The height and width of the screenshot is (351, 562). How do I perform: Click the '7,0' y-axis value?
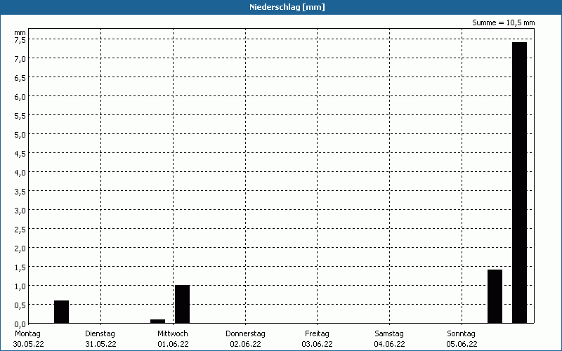(x=20, y=59)
